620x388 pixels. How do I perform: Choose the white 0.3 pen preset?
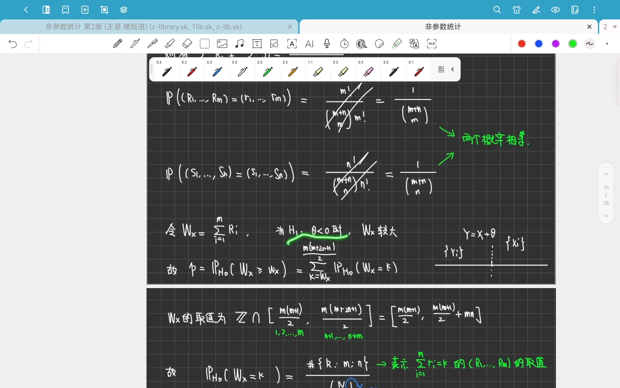pos(243,70)
